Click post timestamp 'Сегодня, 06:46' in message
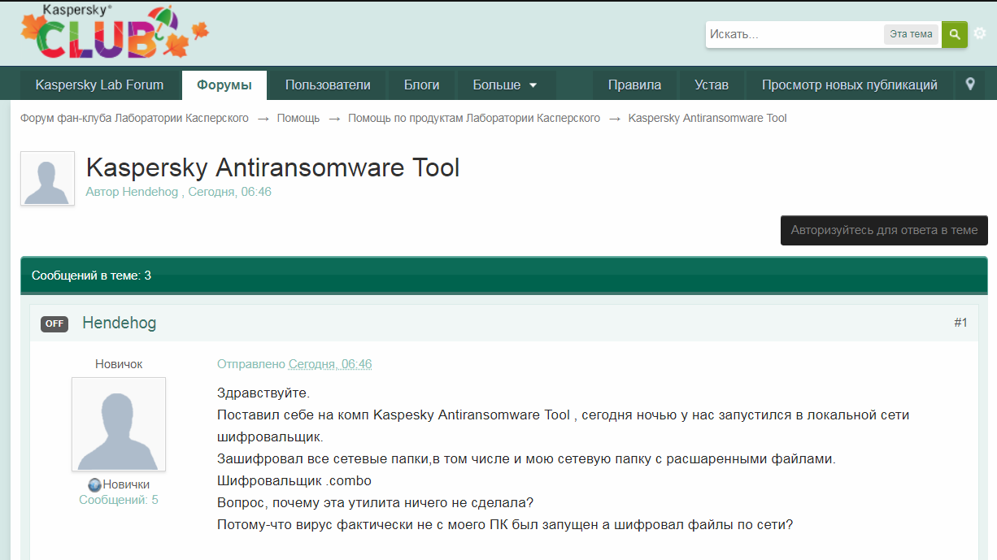The width and height of the screenshot is (997, 560). click(x=330, y=364)
